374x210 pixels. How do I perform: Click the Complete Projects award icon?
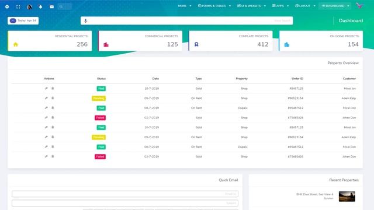tap(196, 44)
